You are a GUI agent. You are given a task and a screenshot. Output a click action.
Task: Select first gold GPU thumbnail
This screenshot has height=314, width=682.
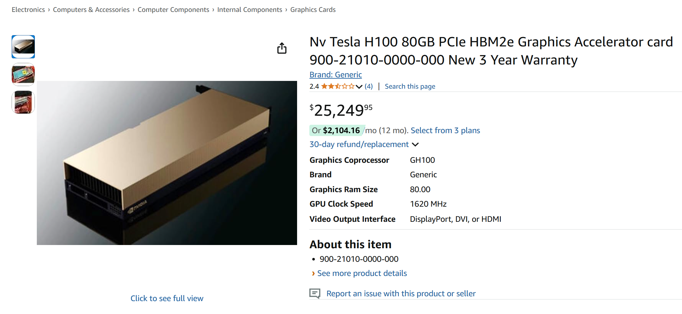pos(23,47)
